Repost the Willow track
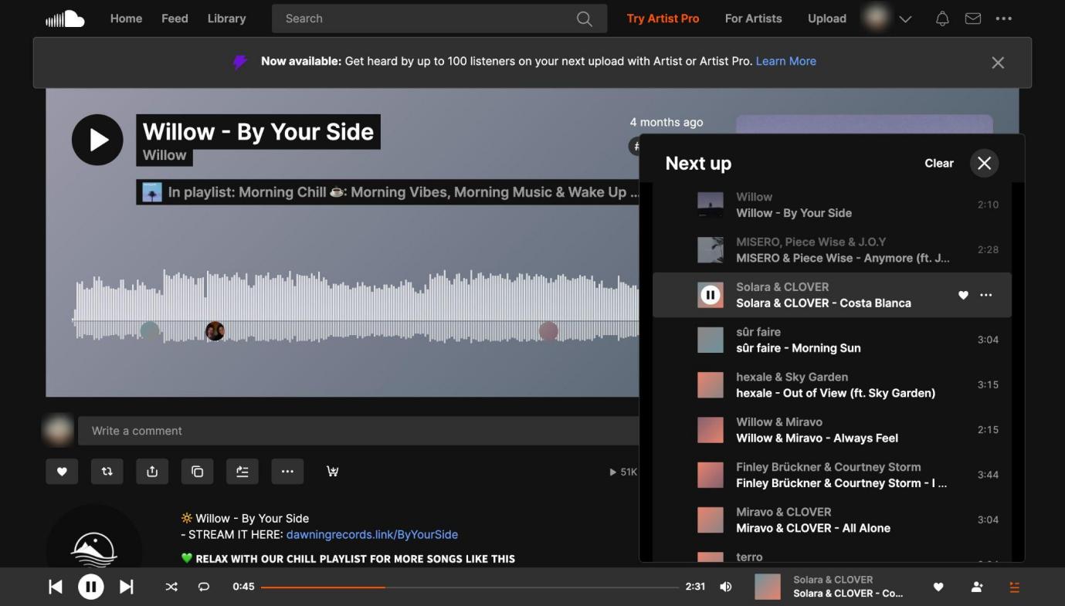Viewport: 1065px width, 606px height. click(x=107, y=472)
